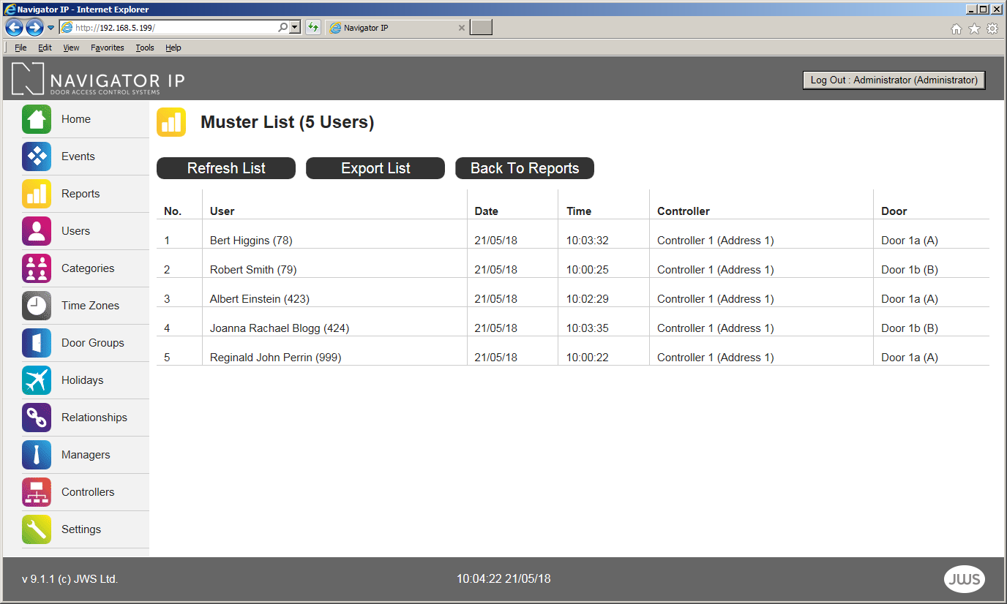This screenshot has height=604, width=1007.
Task: Click the Controllers sidebar icon
Action: tap(37, 491)
